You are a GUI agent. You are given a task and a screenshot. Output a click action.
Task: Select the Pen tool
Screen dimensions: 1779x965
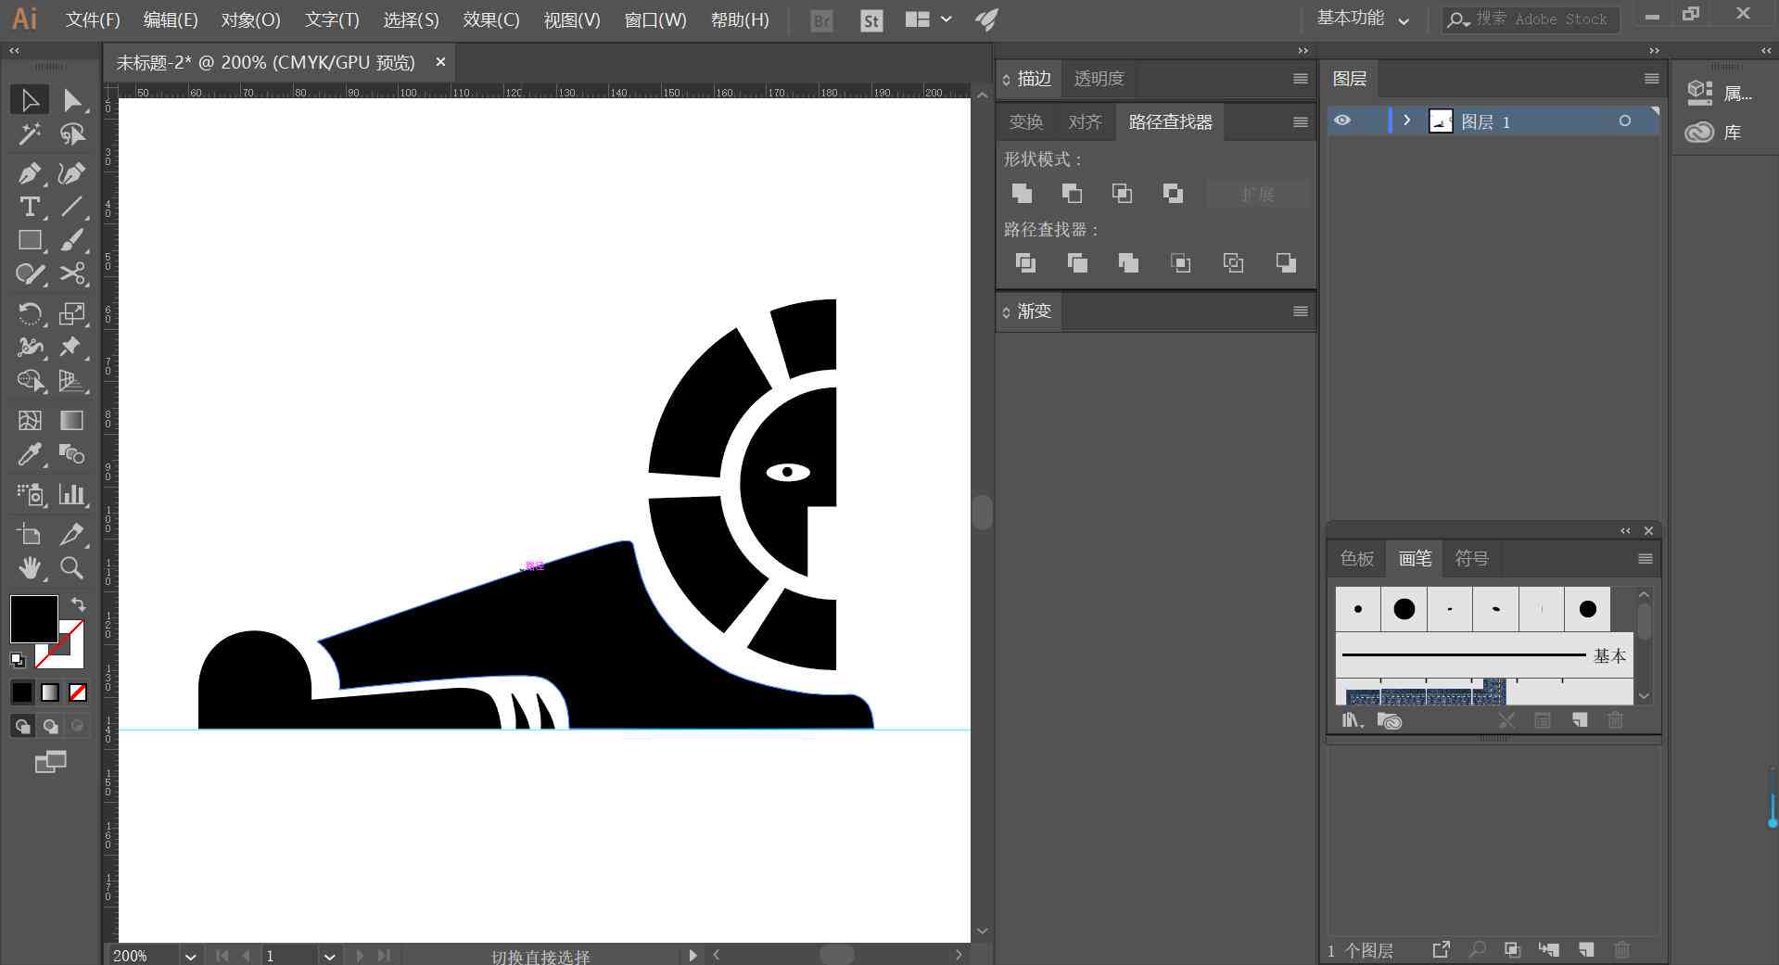(29, 173)
